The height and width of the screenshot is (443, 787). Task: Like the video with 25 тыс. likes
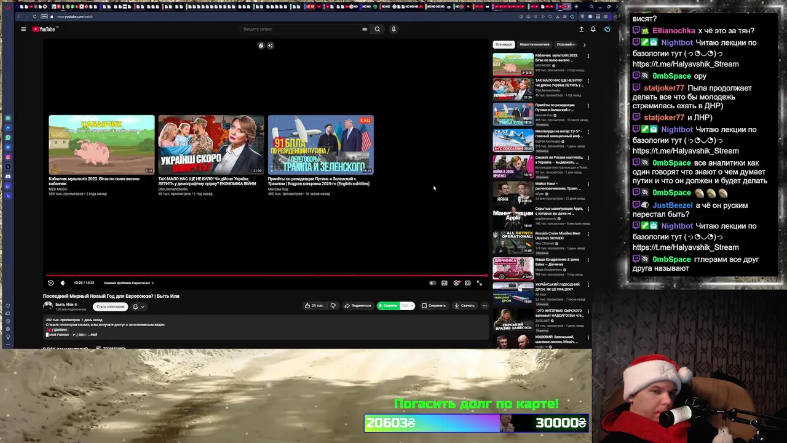coord(314,306)
